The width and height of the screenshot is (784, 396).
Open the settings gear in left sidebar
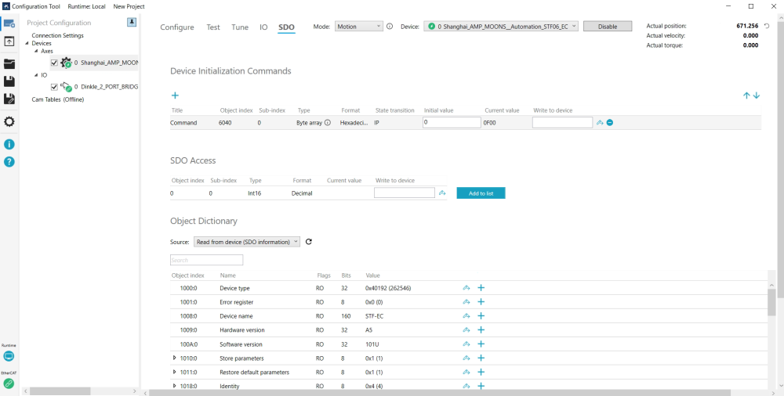[9, 121]
